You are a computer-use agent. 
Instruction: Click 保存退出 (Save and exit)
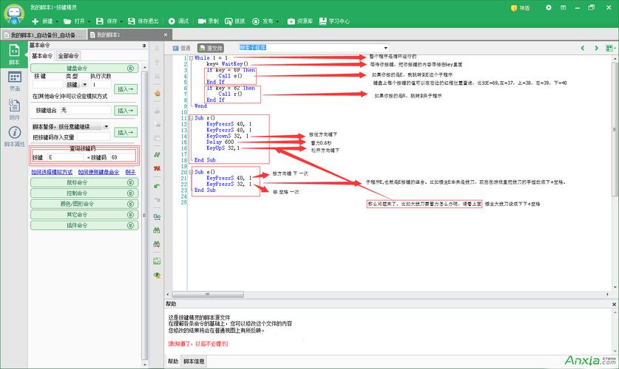point(143,21)
